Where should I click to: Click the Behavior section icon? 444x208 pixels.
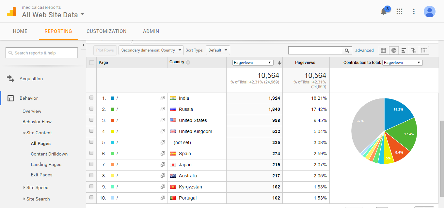pyautogui.click(x=11, y=98)
